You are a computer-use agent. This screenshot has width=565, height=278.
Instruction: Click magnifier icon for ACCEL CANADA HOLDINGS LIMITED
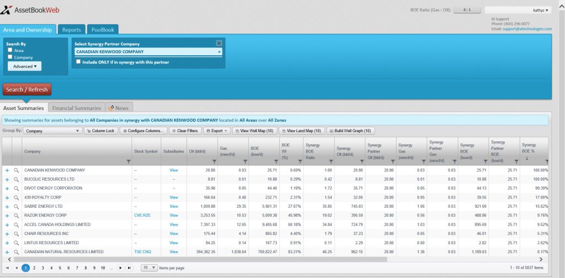pos(16,224)
